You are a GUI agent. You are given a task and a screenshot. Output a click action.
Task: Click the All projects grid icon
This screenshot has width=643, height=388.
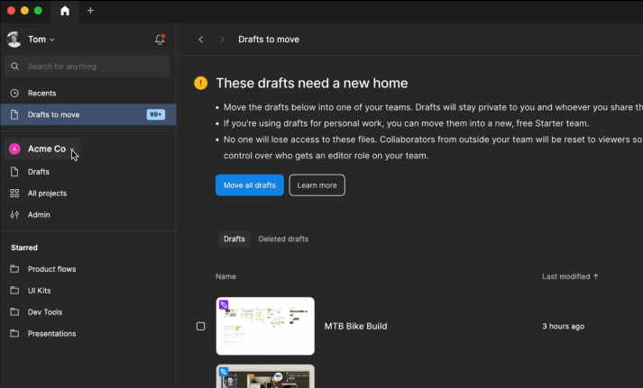pyautogui.click(x=14, y=194)
